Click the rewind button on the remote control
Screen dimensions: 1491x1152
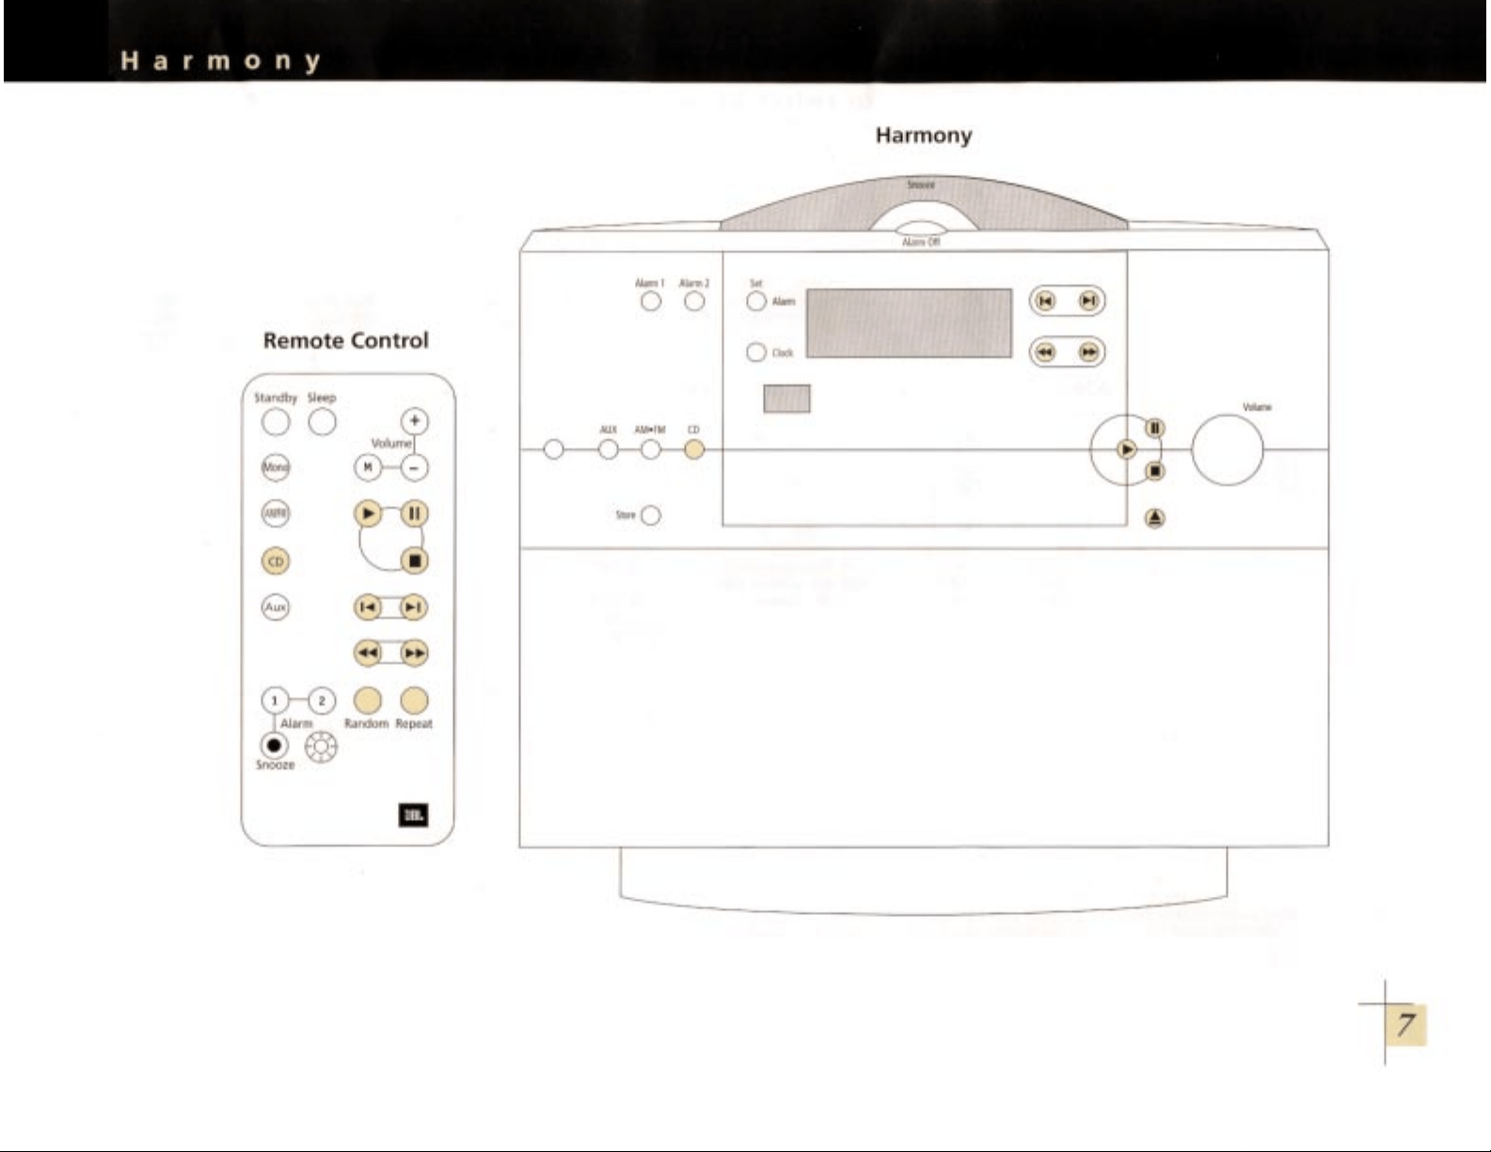coord(368,653)
